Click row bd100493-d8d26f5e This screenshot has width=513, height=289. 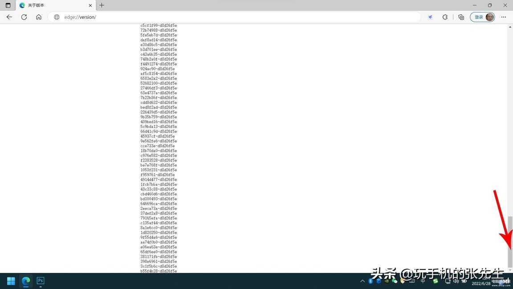[x=159, y=199]
